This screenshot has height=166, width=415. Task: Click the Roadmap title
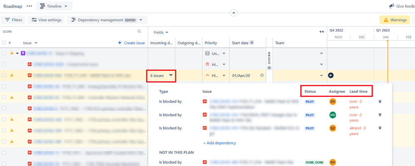point(13,6)
